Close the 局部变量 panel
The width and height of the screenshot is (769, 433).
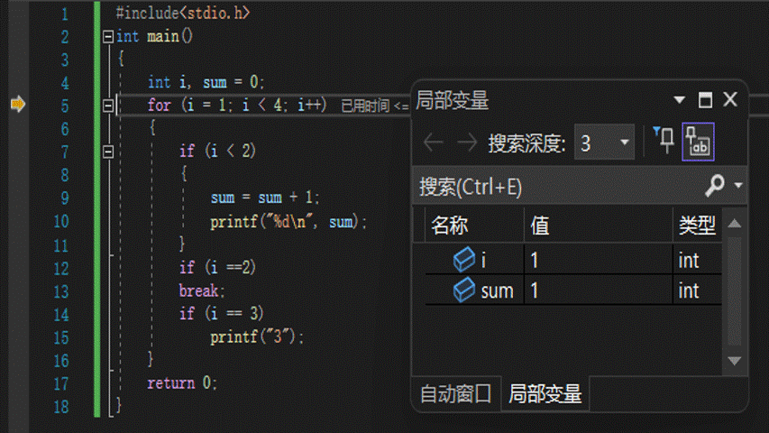point(730,99)
